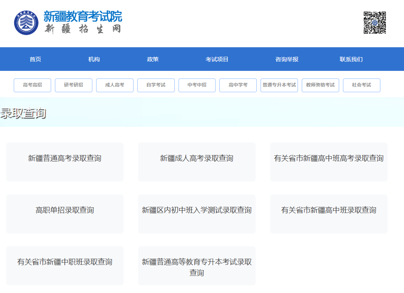Viewport: 404px width, 293px height.
Task: Open the 联系我们 navigation item
Action: [x=351, y=59]
